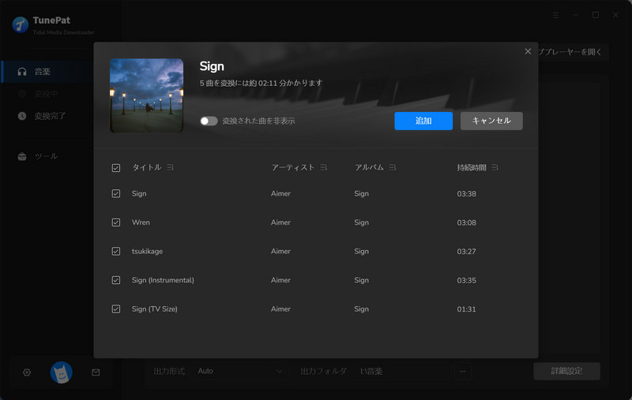Screen dimensions: 632x400
Task: Click the 持続時間 column header
Action: 472,167
